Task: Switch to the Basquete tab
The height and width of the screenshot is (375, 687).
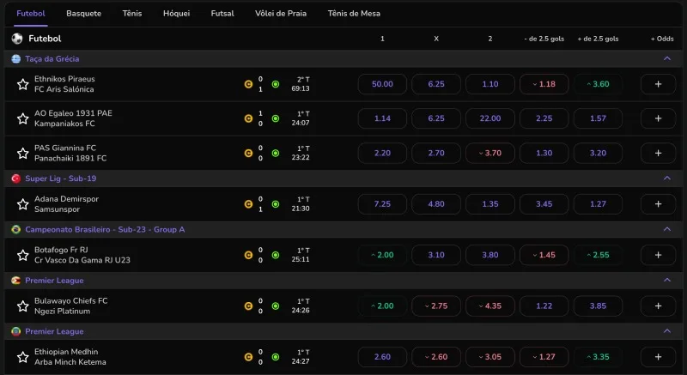Action: point(83,14)
